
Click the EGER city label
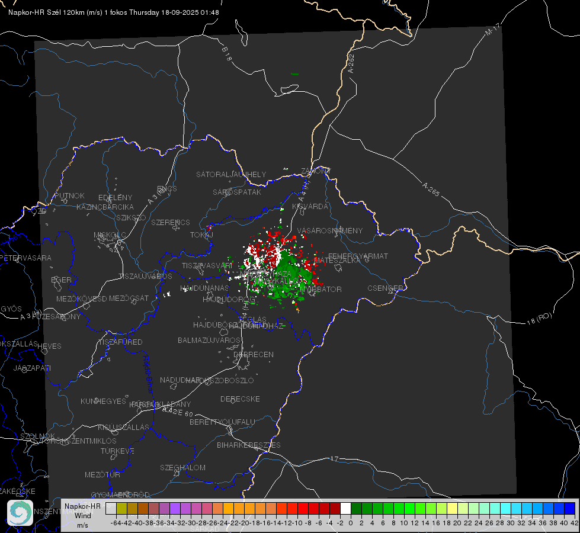tap(62, 280)
